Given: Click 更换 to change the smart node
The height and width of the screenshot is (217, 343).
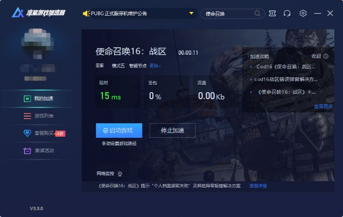Looking at the screenshot, I should coord(155,66).
